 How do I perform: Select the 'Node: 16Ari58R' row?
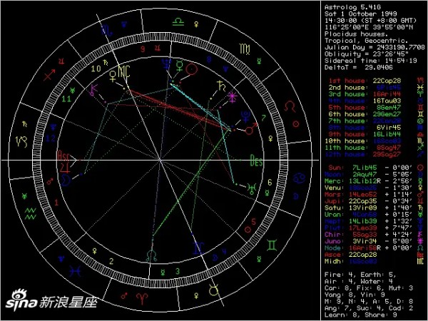pyautogui.click(x=374, y=248)
